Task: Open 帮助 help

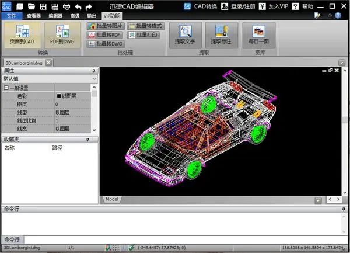Action: coord(302,6)
